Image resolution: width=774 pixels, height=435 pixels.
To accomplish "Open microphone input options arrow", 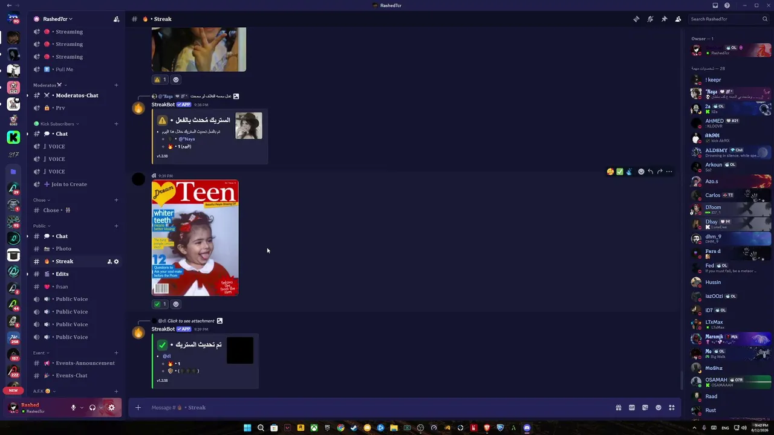I will [x=82, y=408].
